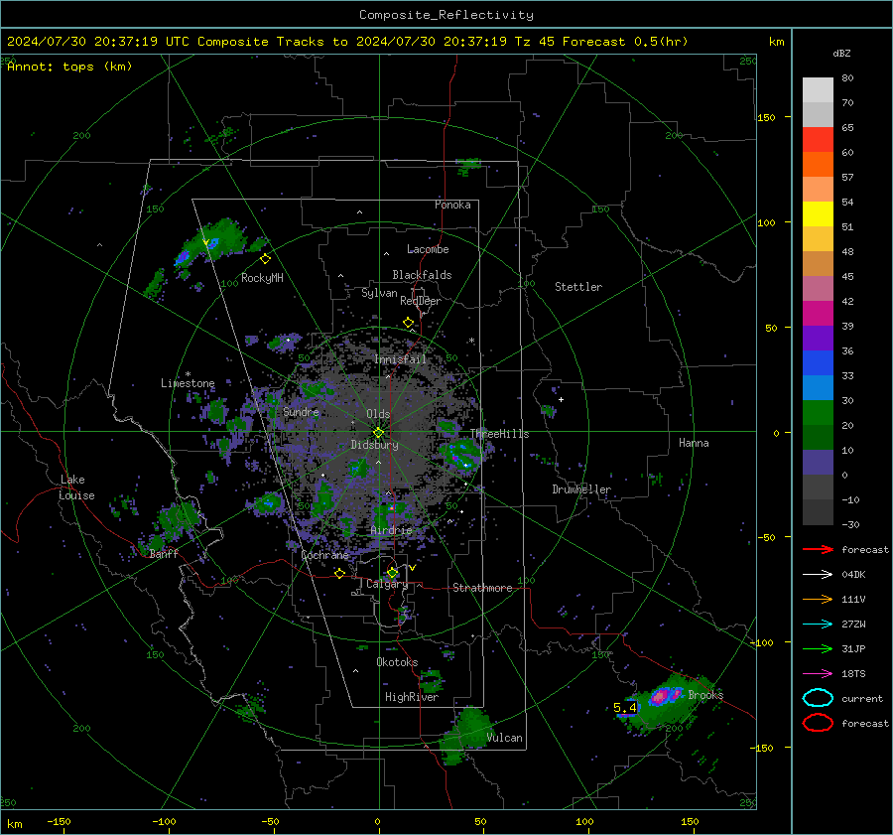The image size is (893, 835).
Task: Click the Vulcan city label
Action: 504,738
